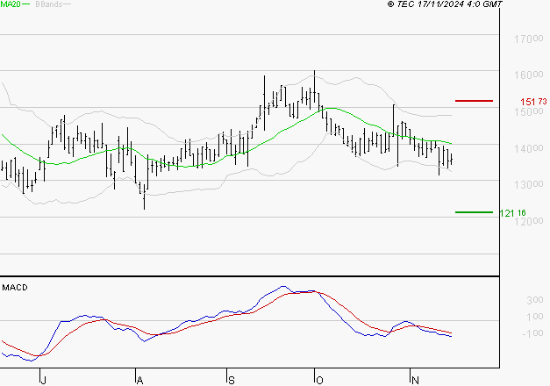Click the BBands legend label
Screen dimensions: 550x386
pos(49,4)
